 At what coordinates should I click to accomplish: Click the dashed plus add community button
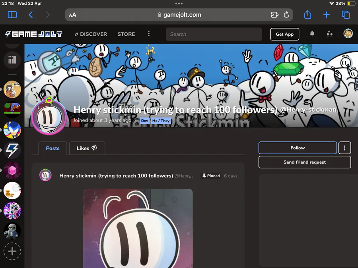click(12, 251)
